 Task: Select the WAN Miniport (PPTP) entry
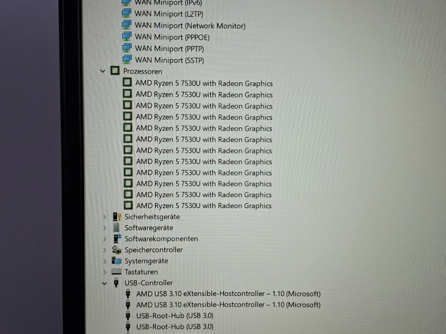pyautogui.click(x=169, y=48)
